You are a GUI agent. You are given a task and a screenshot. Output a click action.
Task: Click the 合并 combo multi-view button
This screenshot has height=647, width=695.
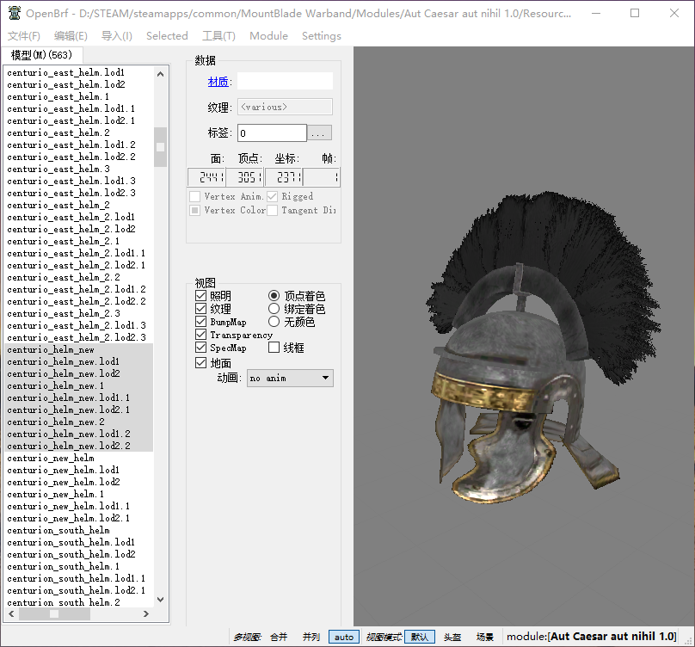pos(279,638)
